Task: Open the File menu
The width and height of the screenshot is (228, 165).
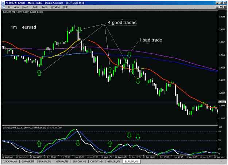Action: click(8, 7)
